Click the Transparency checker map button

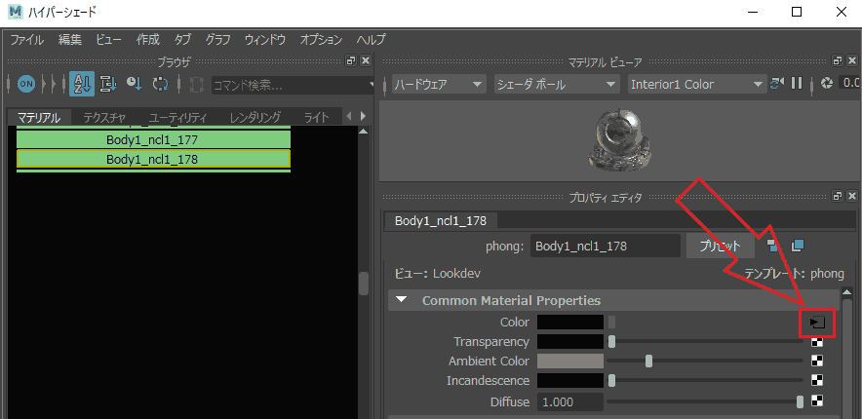pos(817,342)
